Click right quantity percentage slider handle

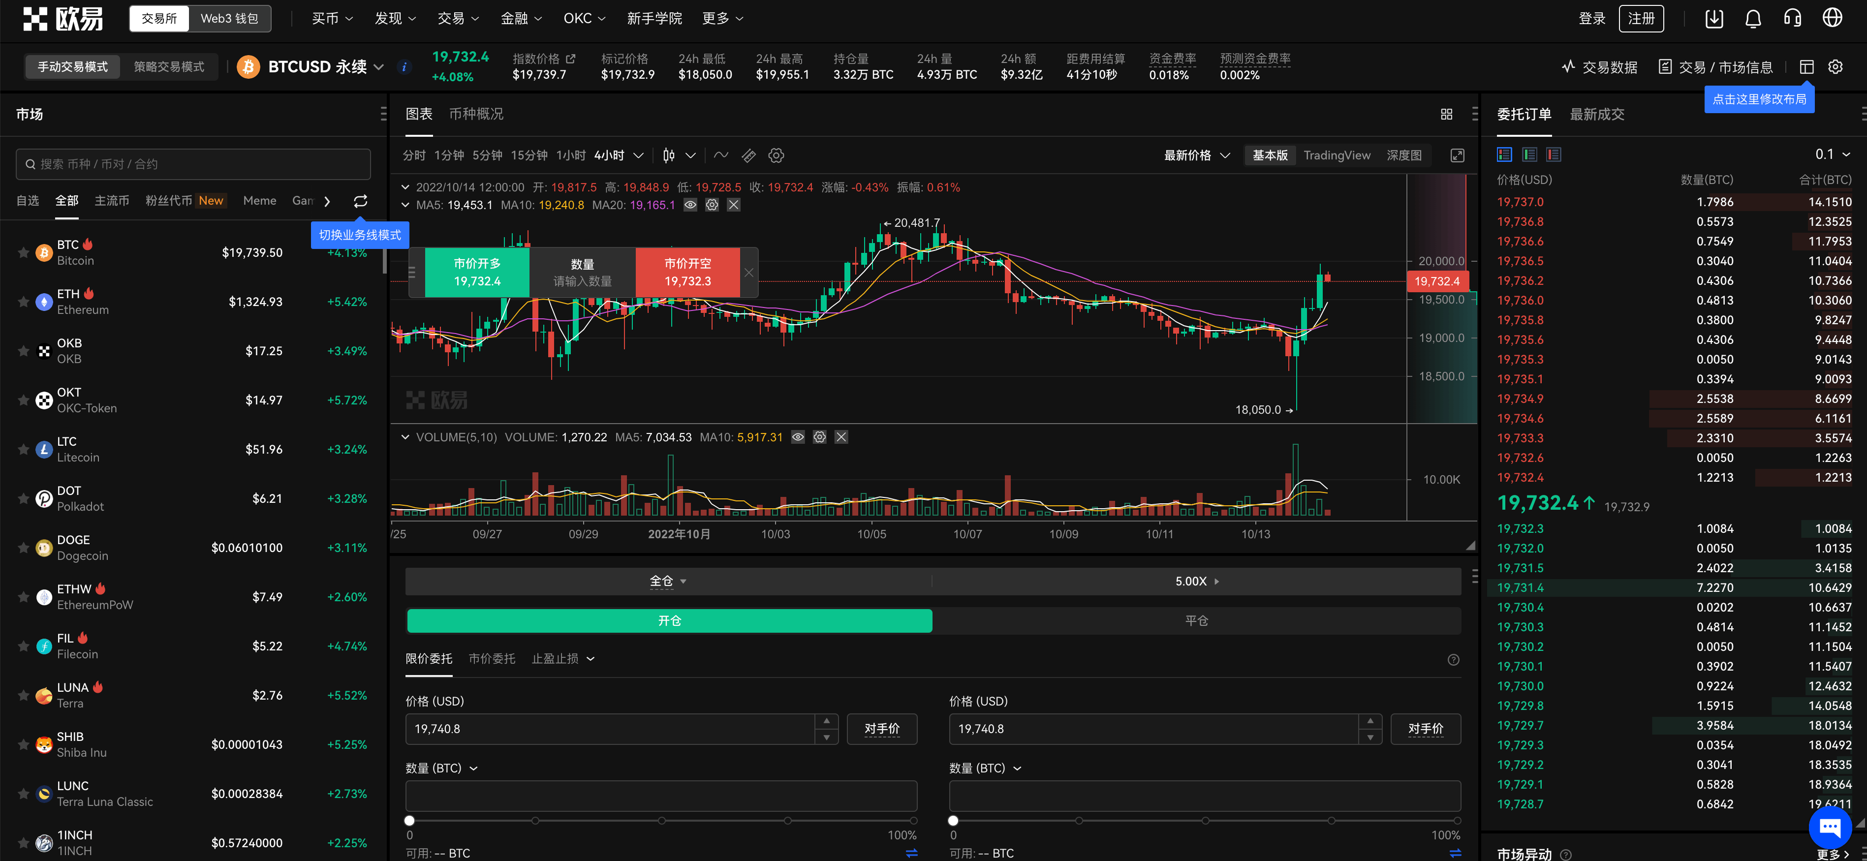click(953, 821)
